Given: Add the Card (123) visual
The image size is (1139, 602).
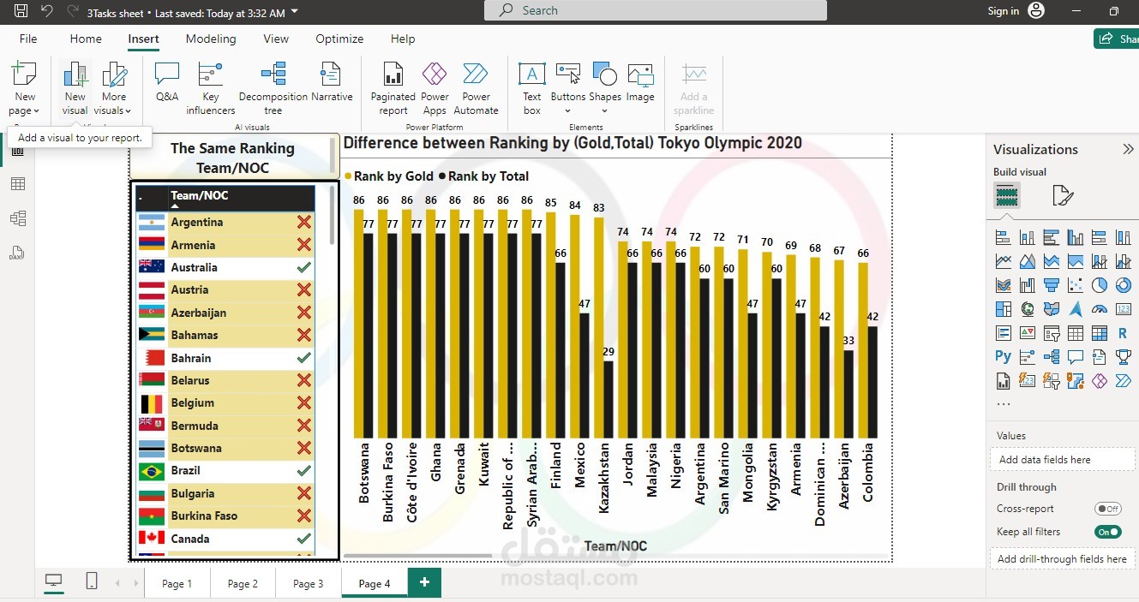Looking at the screenshot, I should coord(1123,309).
